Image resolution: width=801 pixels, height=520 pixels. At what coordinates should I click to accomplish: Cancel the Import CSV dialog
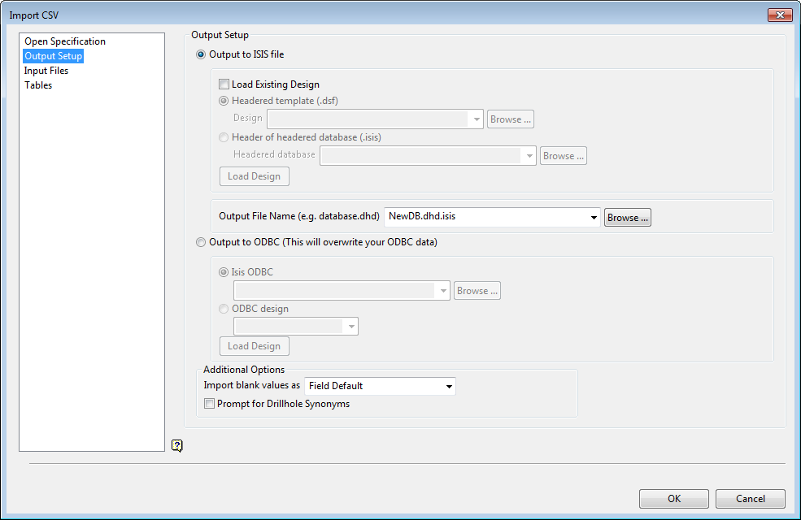click(750, 499)
